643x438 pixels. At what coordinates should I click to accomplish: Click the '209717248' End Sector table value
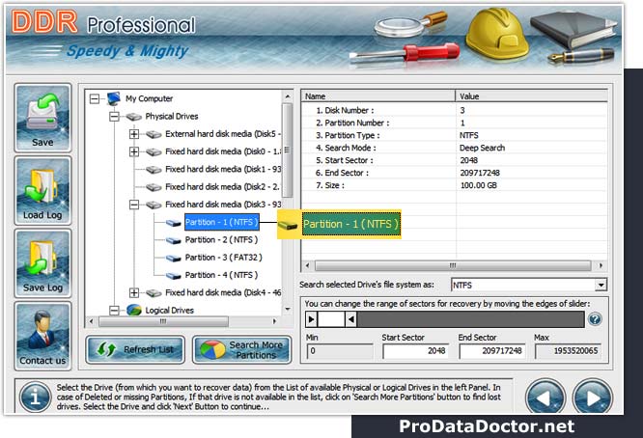pyautogui.click(x=480, y=173)
